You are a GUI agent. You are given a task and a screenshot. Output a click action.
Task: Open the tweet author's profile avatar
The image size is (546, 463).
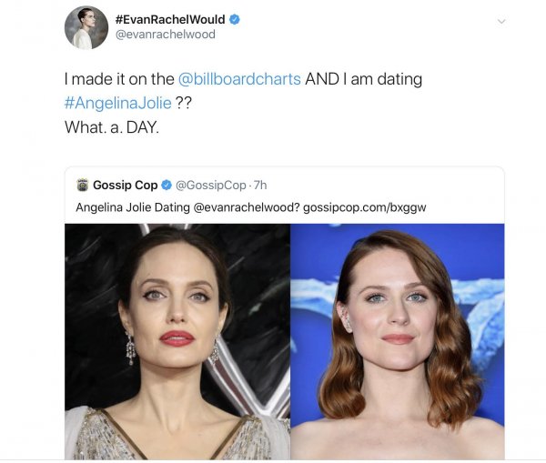[86, 27]
